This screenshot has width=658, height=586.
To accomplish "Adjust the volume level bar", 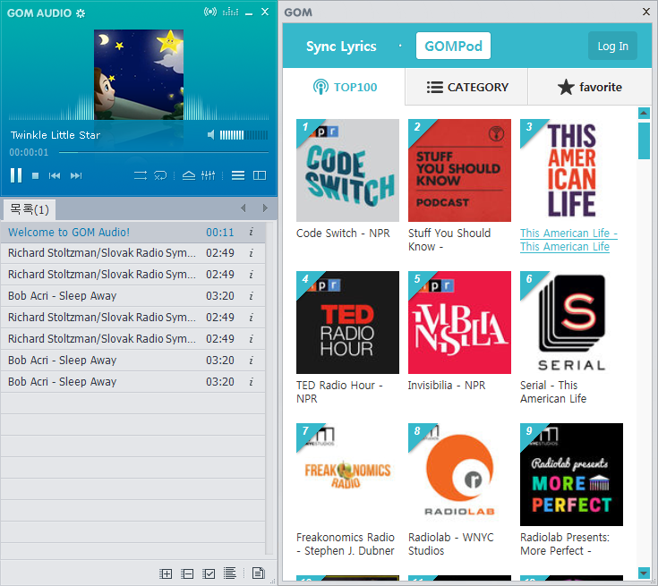I will pyautogui.click(x=244, y=135).
